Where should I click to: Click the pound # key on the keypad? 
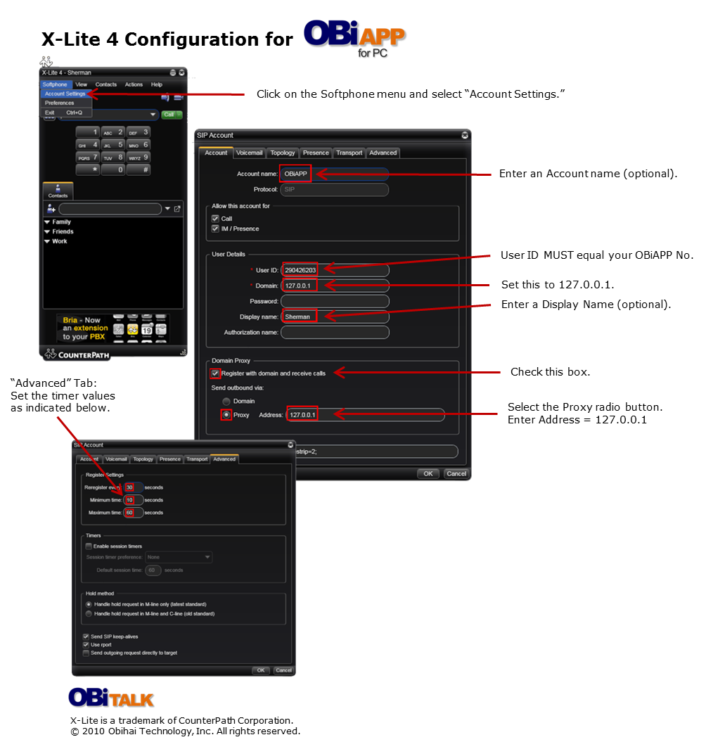pos(139,169)
